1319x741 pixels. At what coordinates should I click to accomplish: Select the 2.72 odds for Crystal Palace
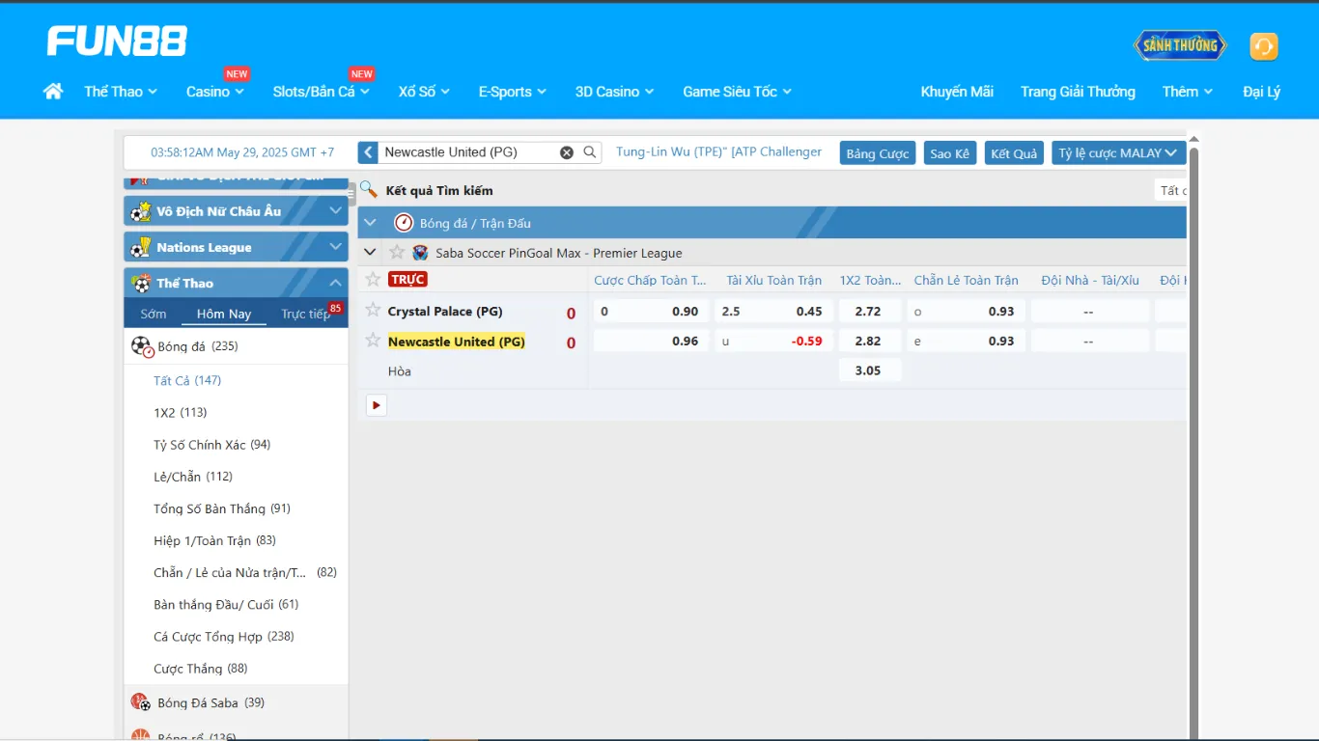click(868, 311)
